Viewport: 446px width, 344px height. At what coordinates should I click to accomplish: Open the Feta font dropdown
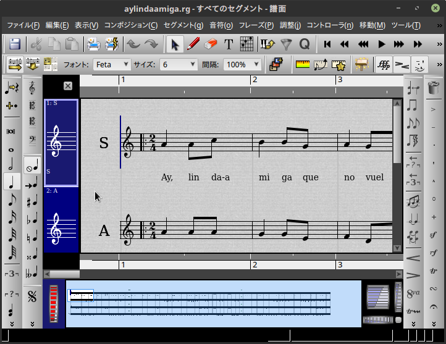[x=112, y=64]
